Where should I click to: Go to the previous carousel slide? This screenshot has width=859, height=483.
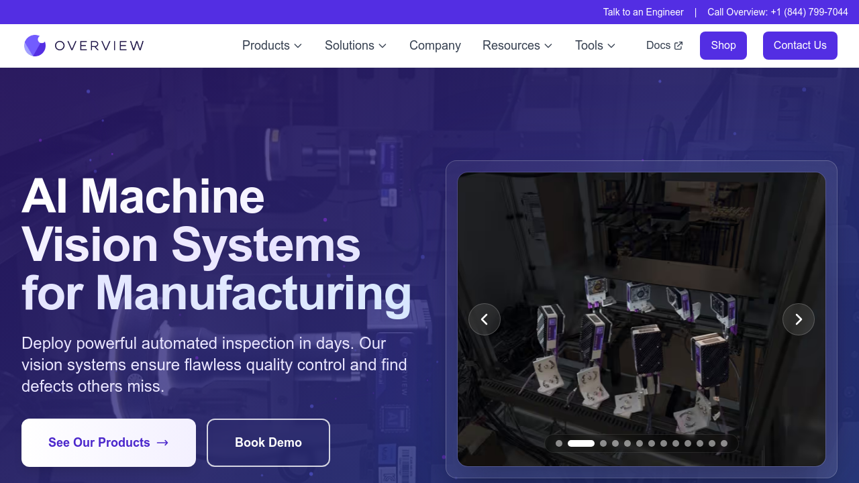pyautogui.click(x=485, y=319)
